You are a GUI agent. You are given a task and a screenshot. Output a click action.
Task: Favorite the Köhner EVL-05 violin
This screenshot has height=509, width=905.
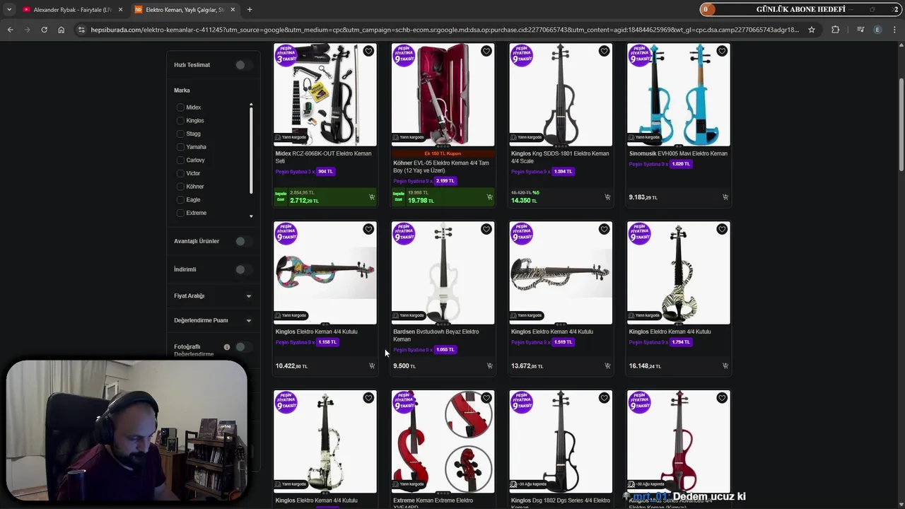click(x=486, y=51)
